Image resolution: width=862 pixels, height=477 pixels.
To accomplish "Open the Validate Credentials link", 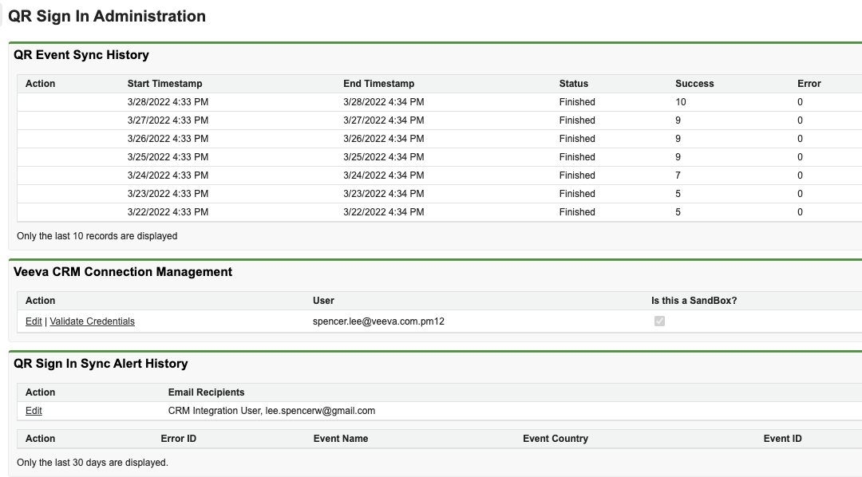I will click(x=92, y=321).
